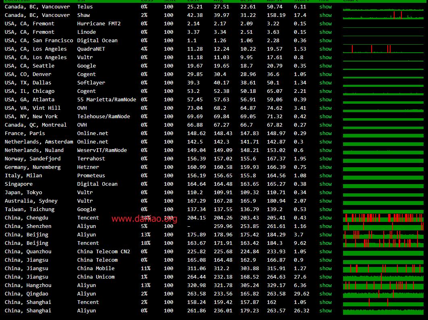428x320 pixels.
Task: Select 'Netherlands, Amsterdam' location text
Action: pos(39,142)
